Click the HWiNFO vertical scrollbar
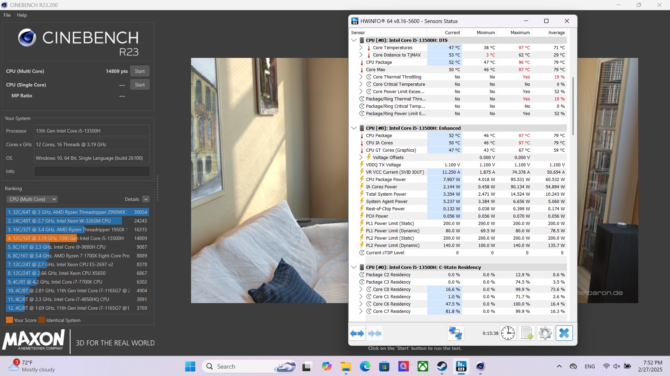 pyautogui.click(x=573, y=106)
